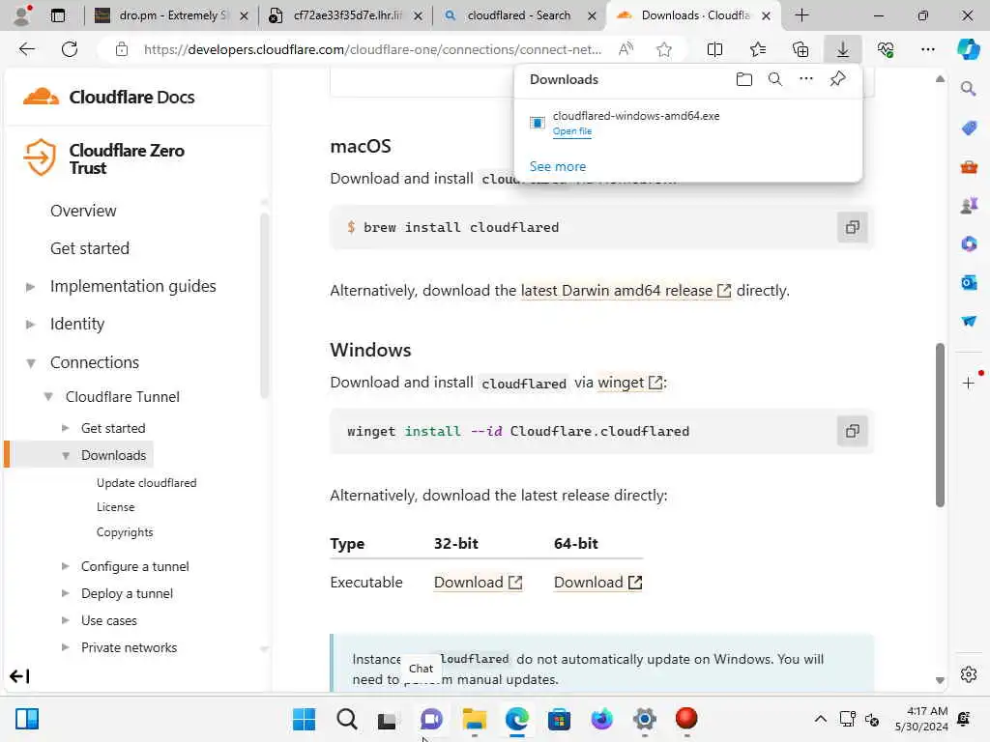Click the browser back arrow
The height and width of the screenshot is (742, 990).
pyautogui.click(x=26, y=49)
